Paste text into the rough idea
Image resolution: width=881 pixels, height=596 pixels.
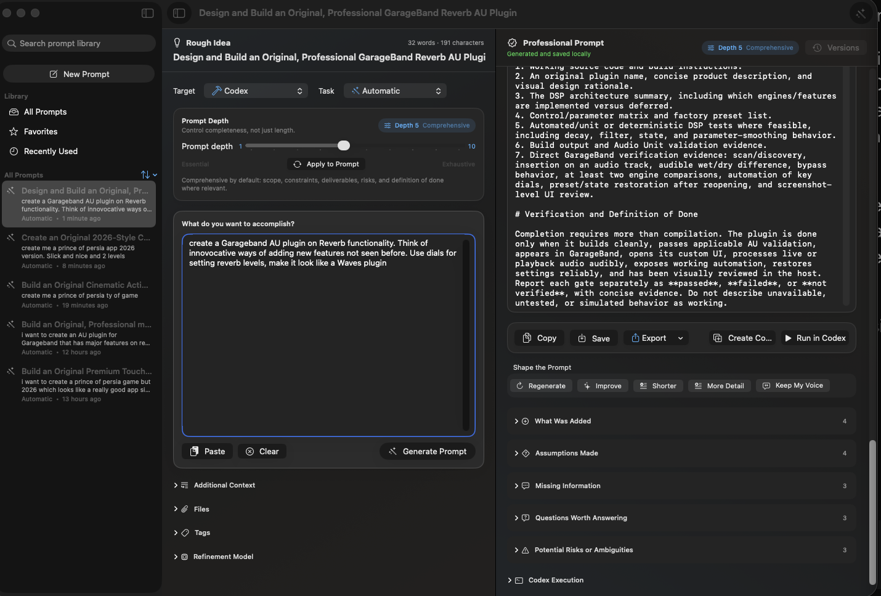pos(208,452)
